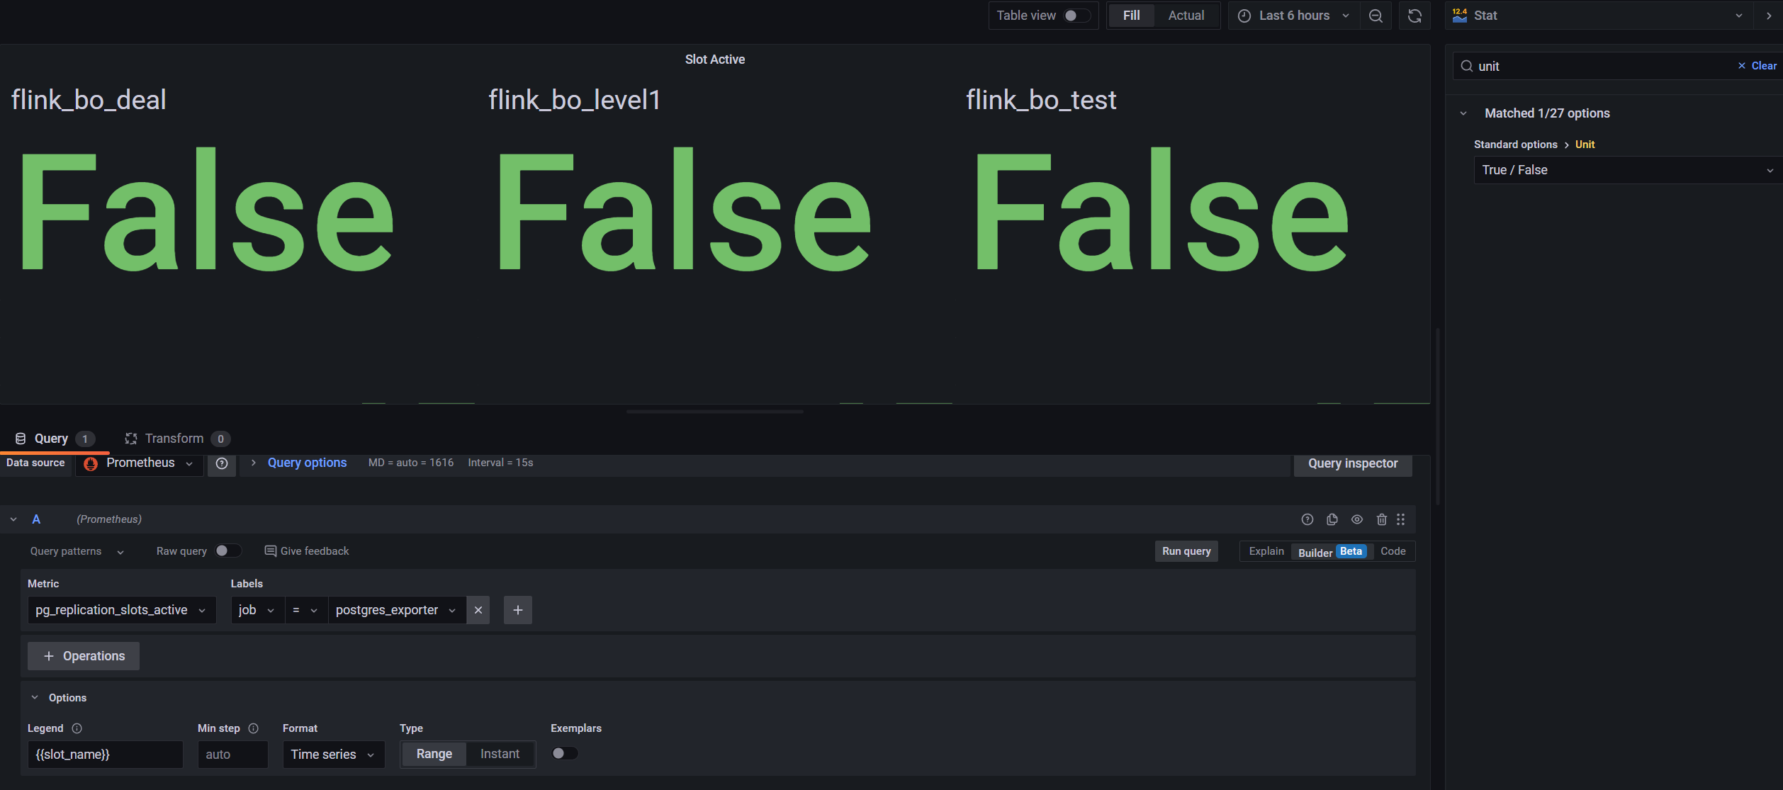Delete query A with the trash icon
The width and height of the screenshot is (1783, 790).
pos(1381,519)
